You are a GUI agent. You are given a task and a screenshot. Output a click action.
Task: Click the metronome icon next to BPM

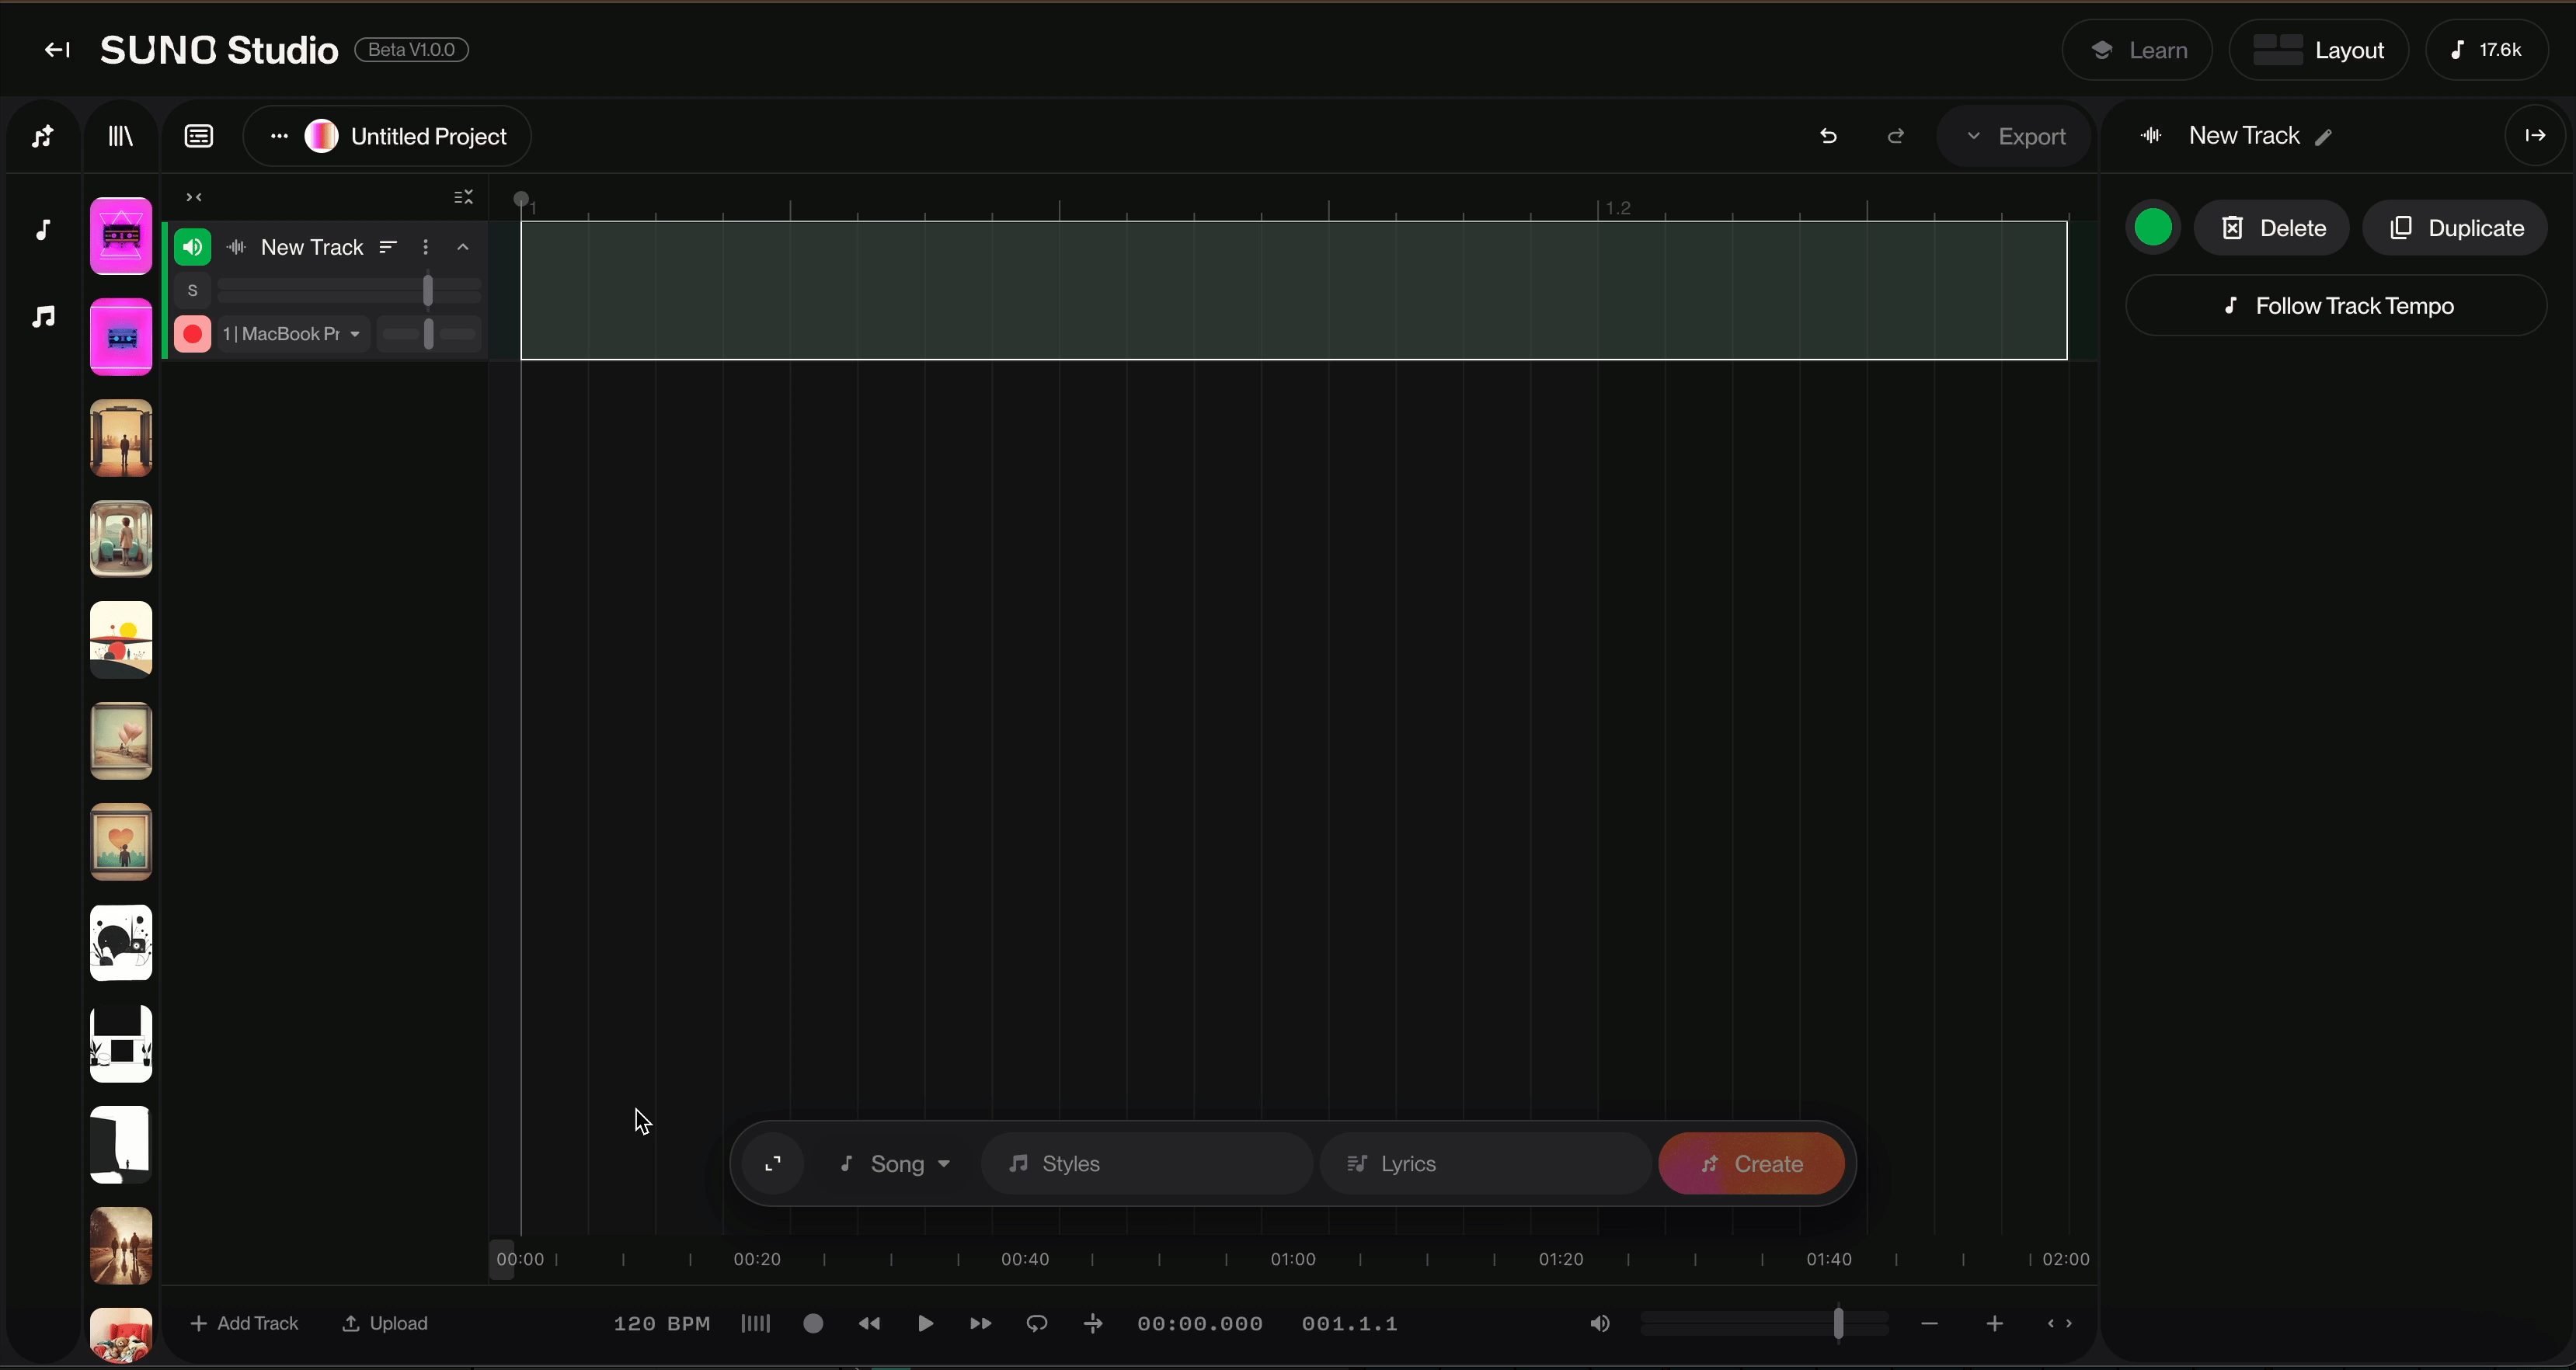[755, 1323]
